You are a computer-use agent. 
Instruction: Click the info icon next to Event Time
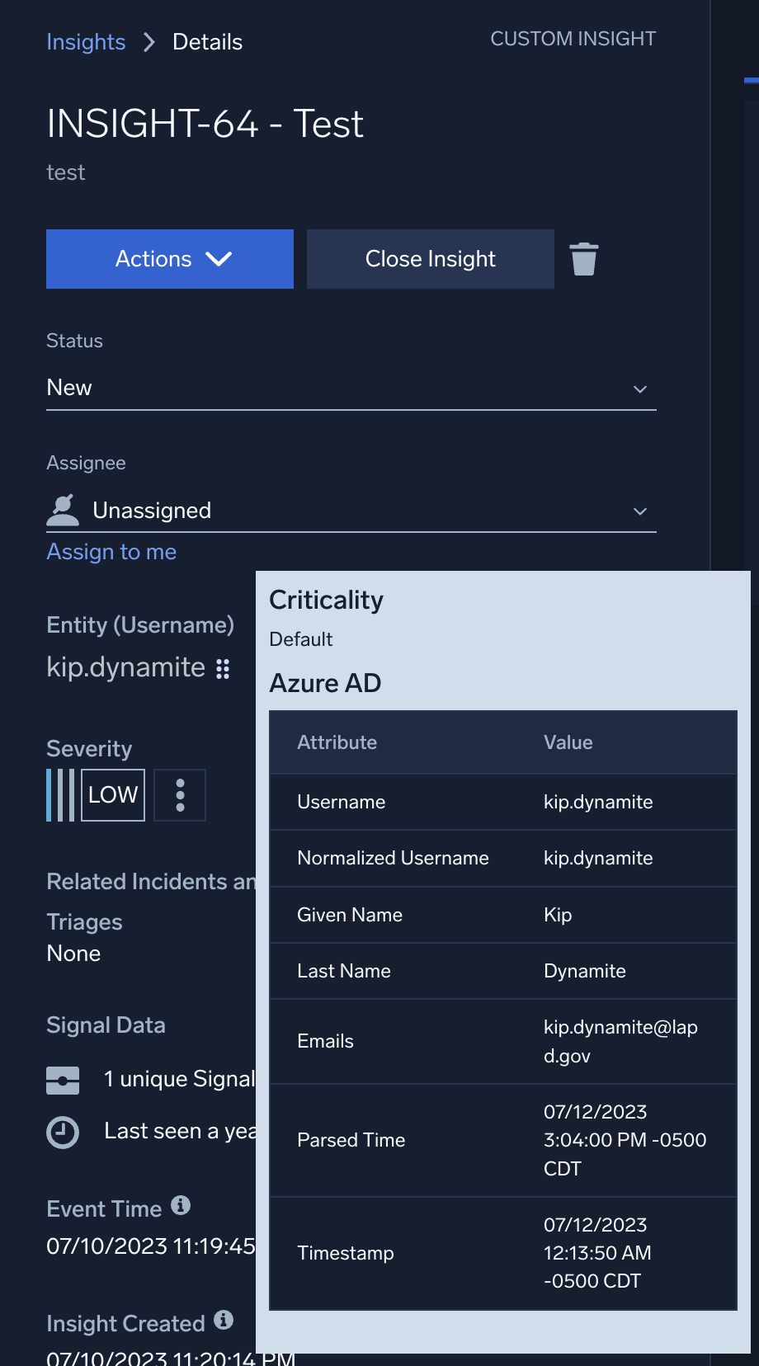[181, 1206]
